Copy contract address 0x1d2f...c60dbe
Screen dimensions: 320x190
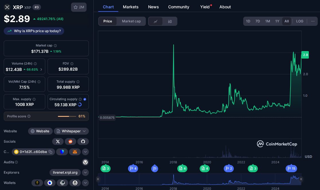[50, 152]
